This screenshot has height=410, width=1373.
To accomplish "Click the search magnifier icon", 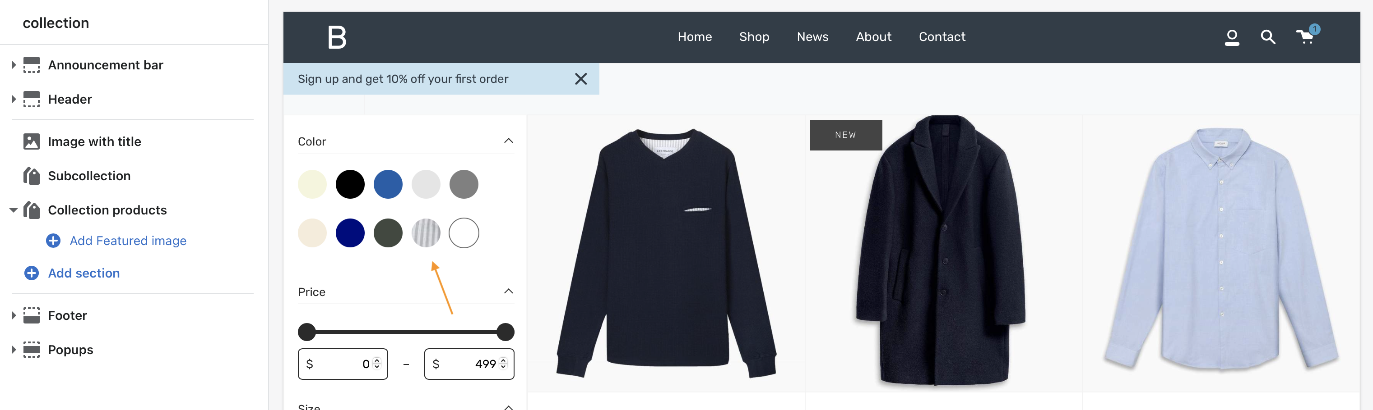I will pos(1267,37).
